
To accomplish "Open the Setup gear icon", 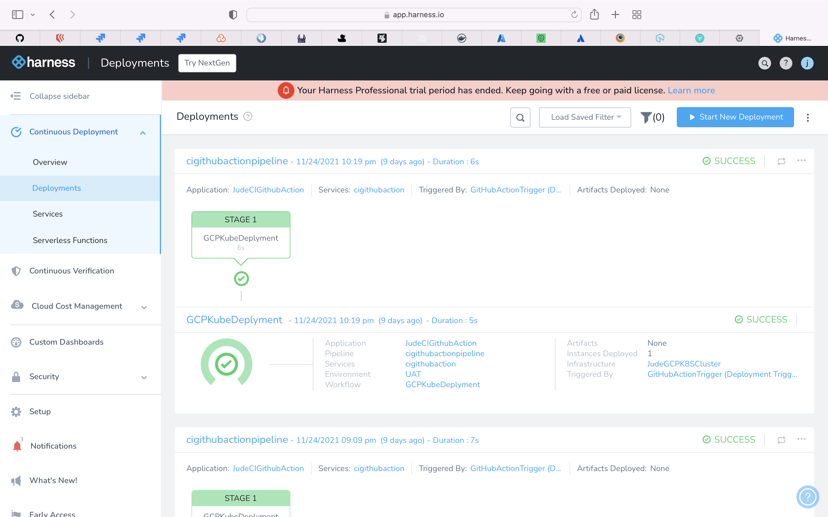I will (16, 411).
